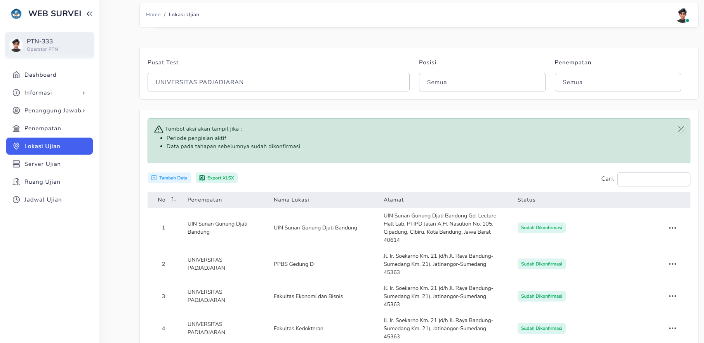Viewport: 704px width, 343px height.
Task: Click the Lokasi Ujian pin icon
Action: click(x=16, y=146)
